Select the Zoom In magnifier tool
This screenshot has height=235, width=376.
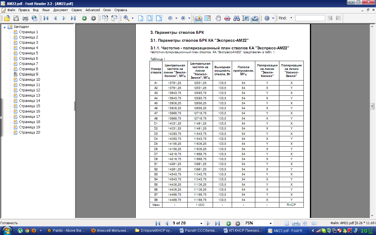(x=127, y=18)
